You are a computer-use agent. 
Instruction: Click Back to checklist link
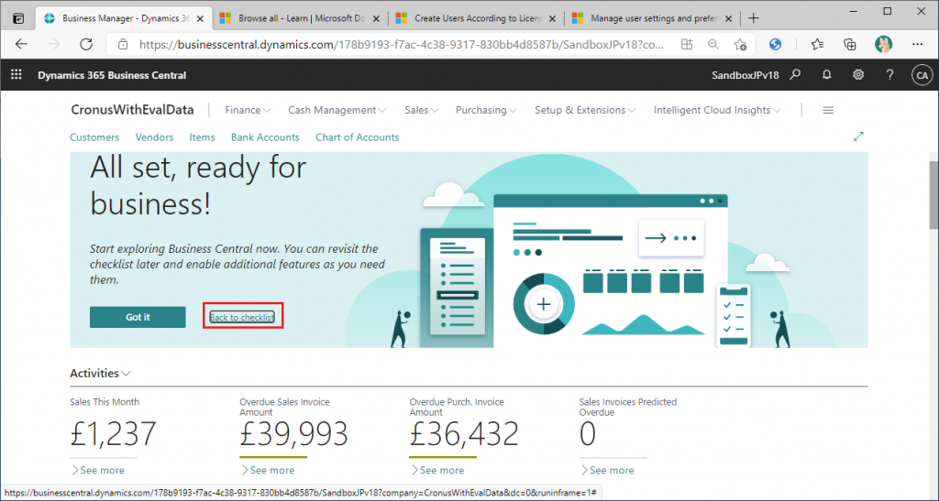pos(242,317)
